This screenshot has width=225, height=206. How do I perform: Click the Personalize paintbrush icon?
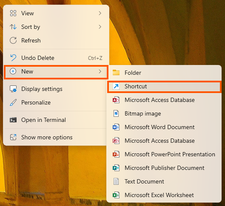pyautogui.click(x=13, y=102)
